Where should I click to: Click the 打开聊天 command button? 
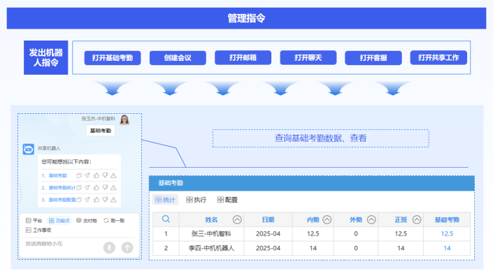(x=308, y=58)
